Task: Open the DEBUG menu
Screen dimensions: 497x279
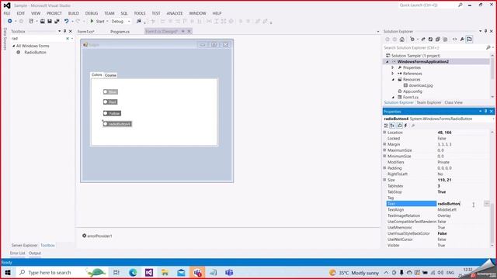Action: (92, 13)
